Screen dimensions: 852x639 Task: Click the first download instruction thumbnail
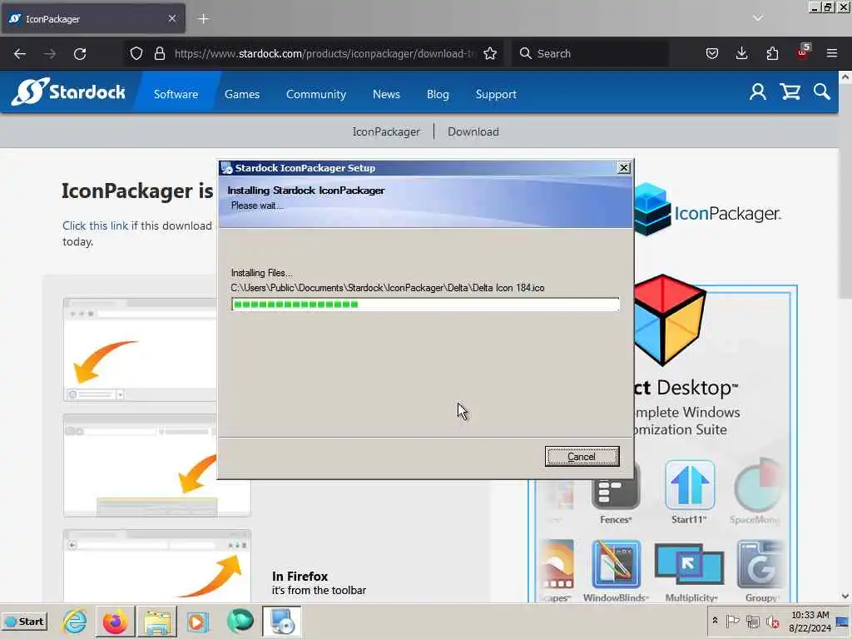coord(140,349)
